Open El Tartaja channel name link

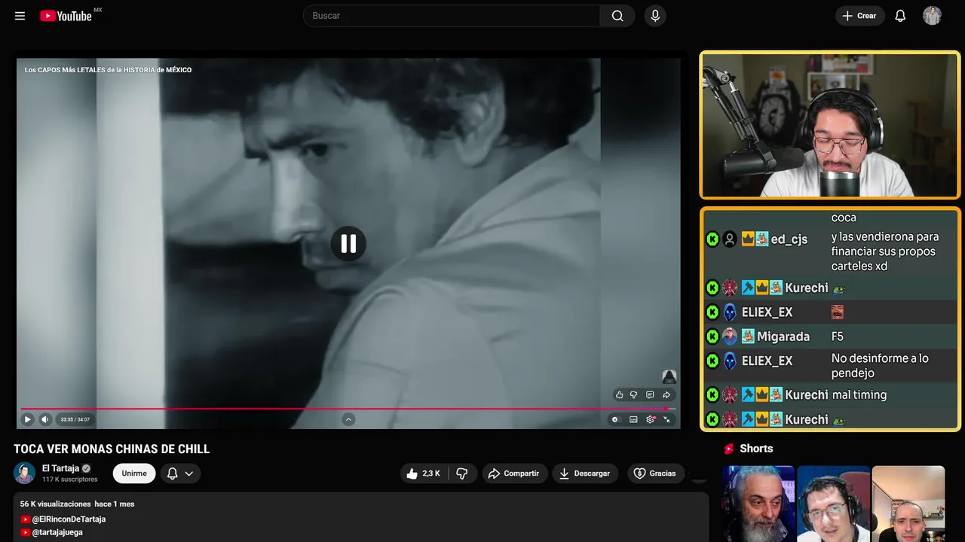60,468
